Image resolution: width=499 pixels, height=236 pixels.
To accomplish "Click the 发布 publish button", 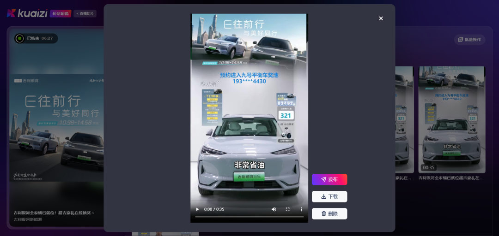I will click(329, 179).
